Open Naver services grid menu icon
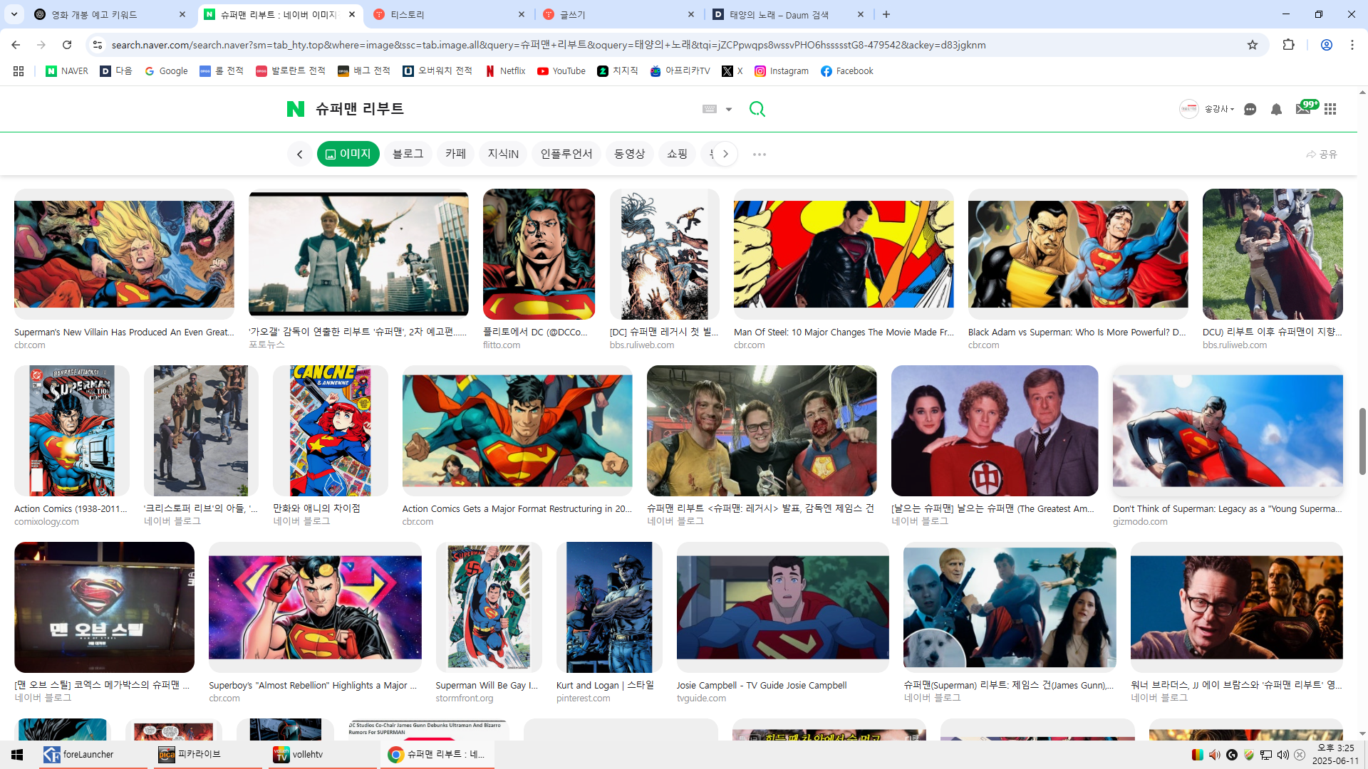This screenshot has height=769, width=1368. [1330, 109]
